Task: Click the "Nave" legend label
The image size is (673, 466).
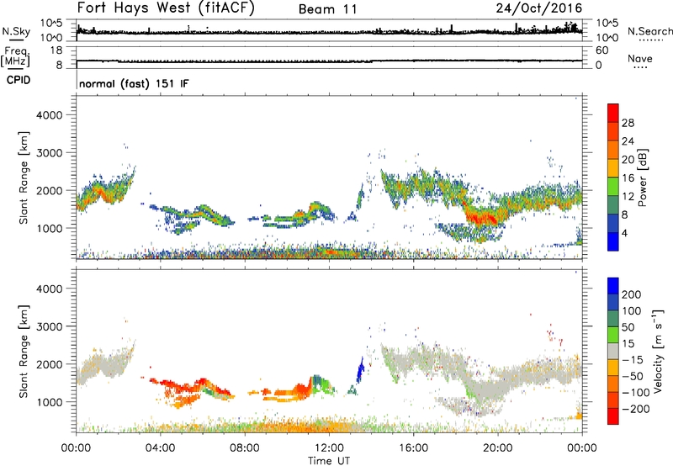Action: click(x=640, y=58)
